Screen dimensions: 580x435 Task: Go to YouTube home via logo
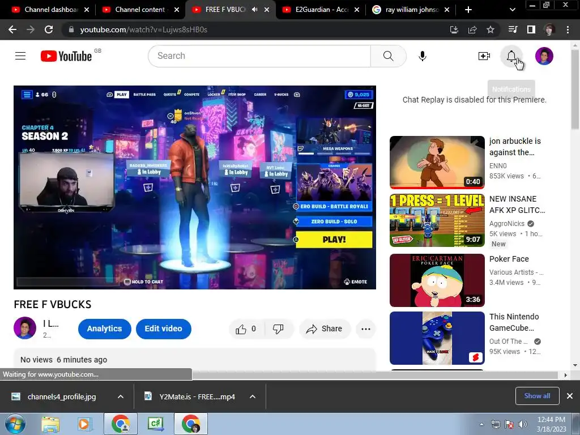[67, 56]
